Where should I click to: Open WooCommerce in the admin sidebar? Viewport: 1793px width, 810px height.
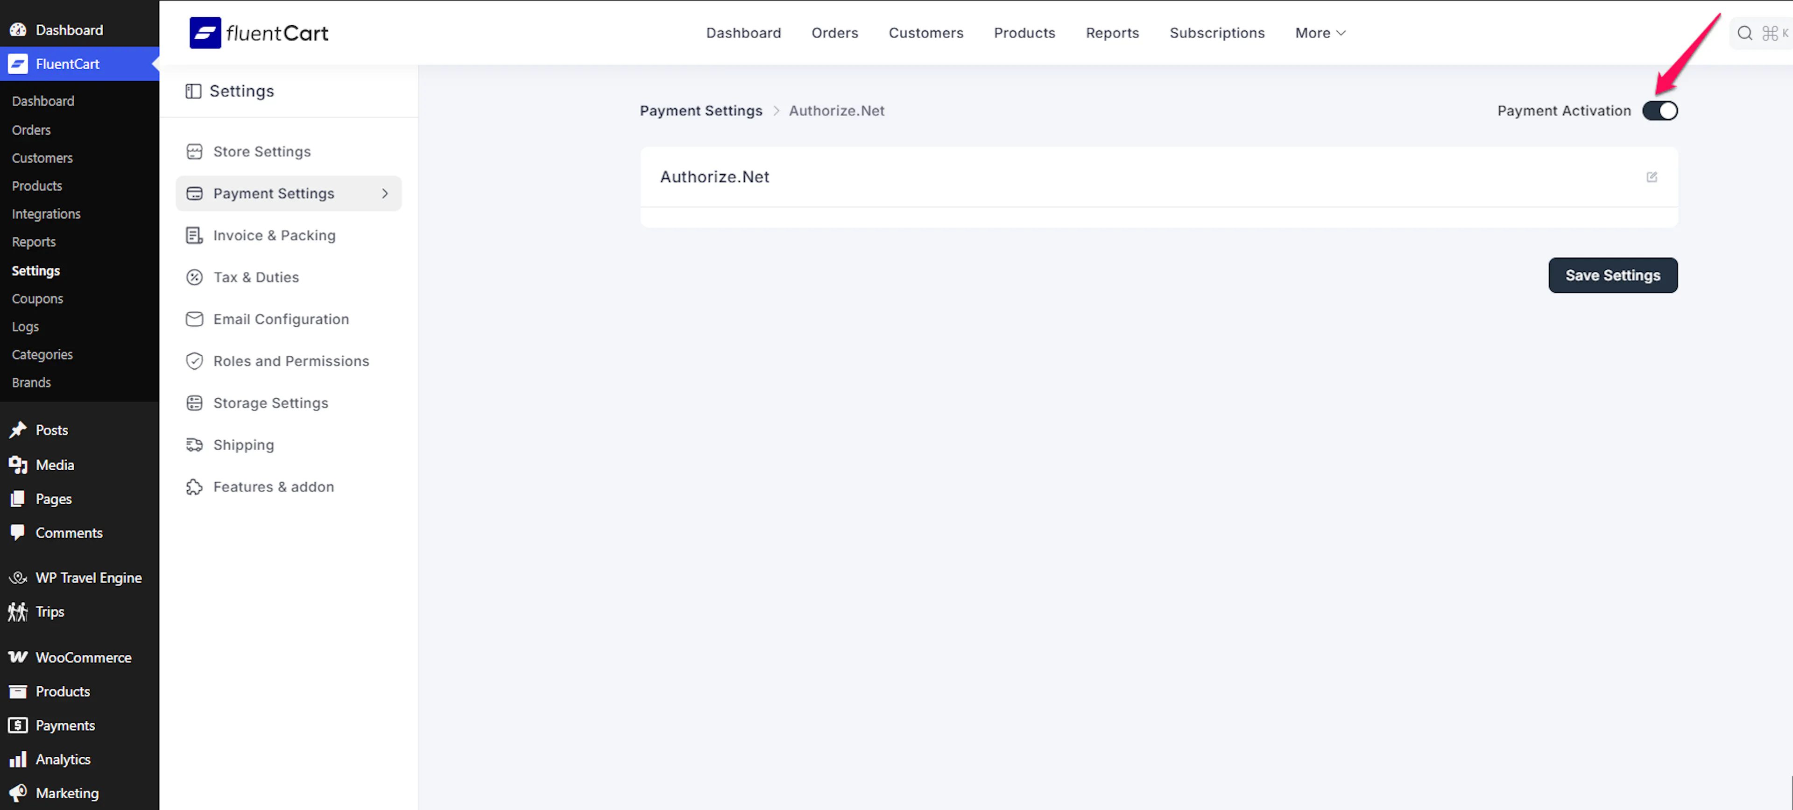(83, 657)
